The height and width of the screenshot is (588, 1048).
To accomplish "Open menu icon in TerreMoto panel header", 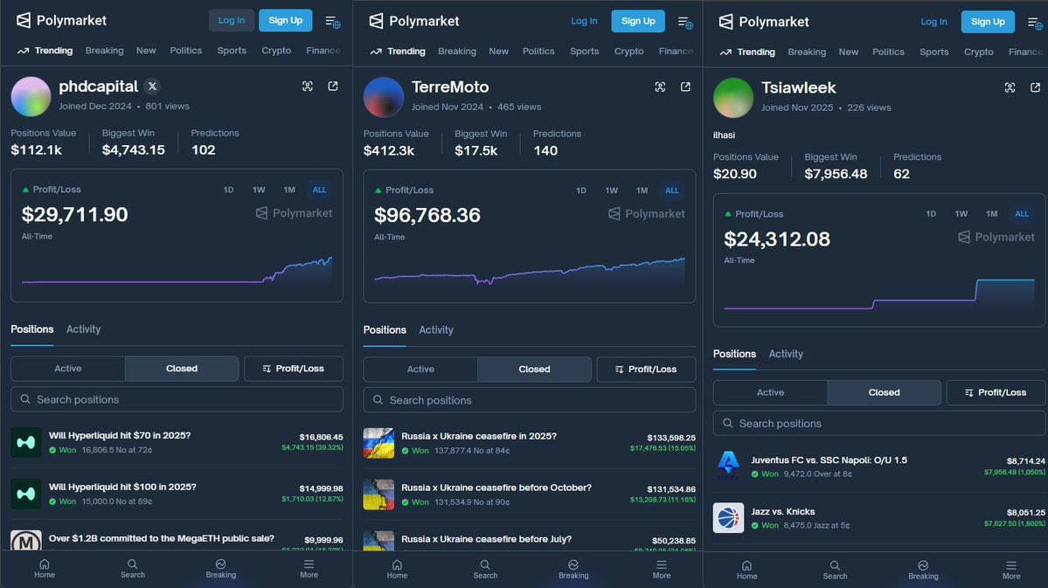I will click(x=685, y=23).
